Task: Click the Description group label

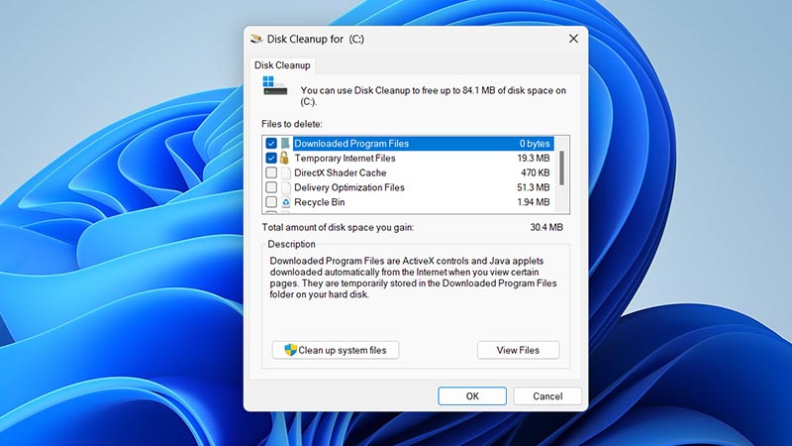Action: click(x=291, y=244)
